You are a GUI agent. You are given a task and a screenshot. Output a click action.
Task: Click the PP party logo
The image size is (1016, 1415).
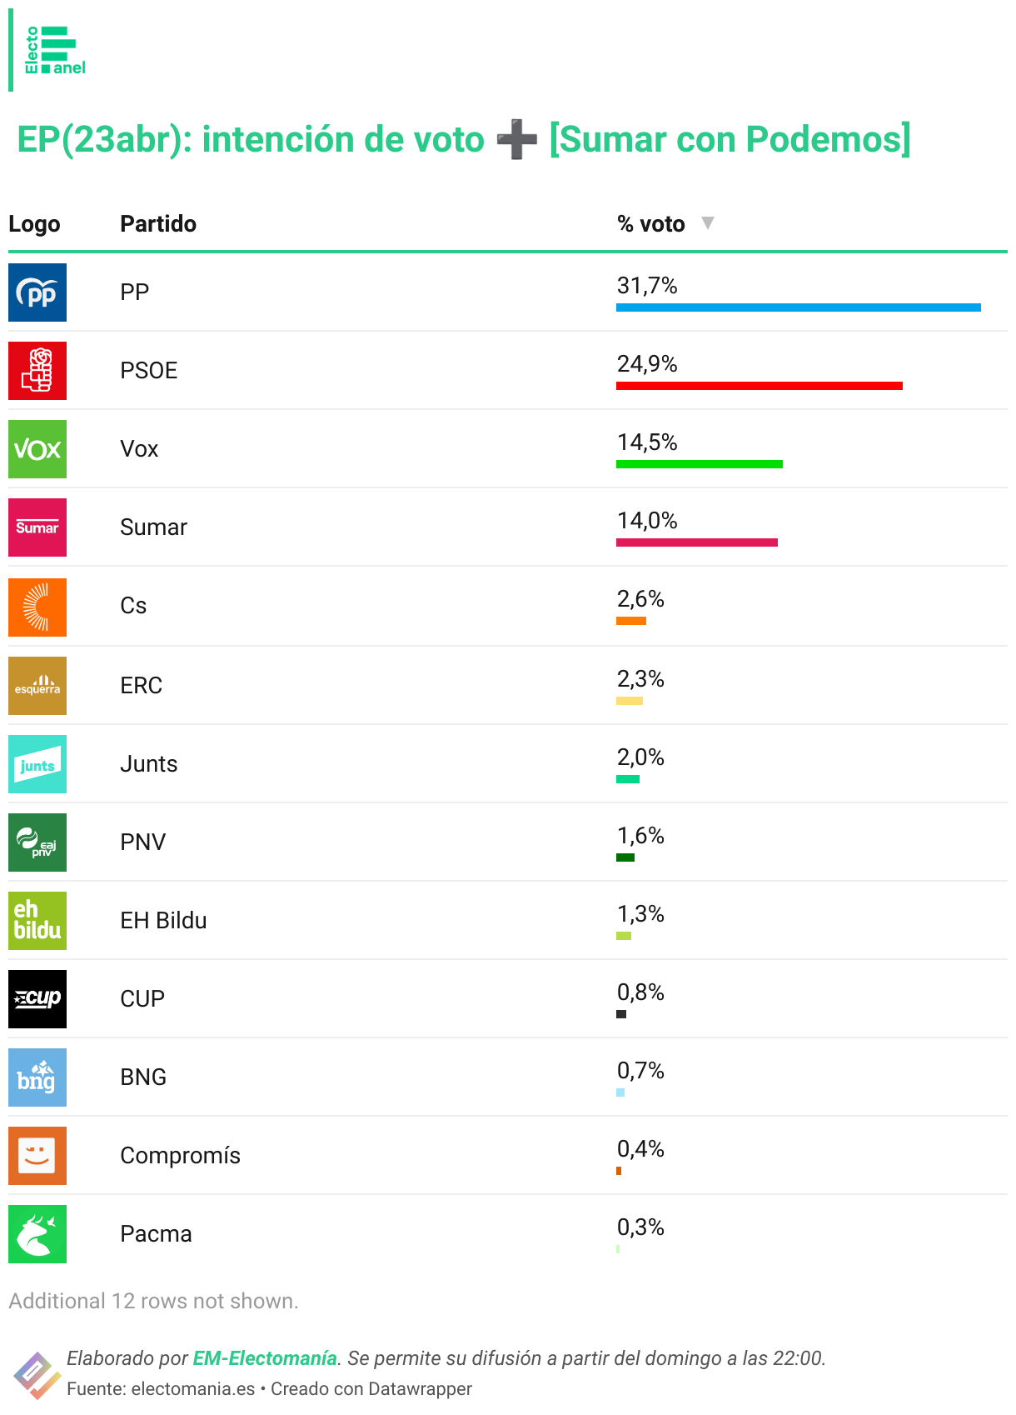(37, 292)
